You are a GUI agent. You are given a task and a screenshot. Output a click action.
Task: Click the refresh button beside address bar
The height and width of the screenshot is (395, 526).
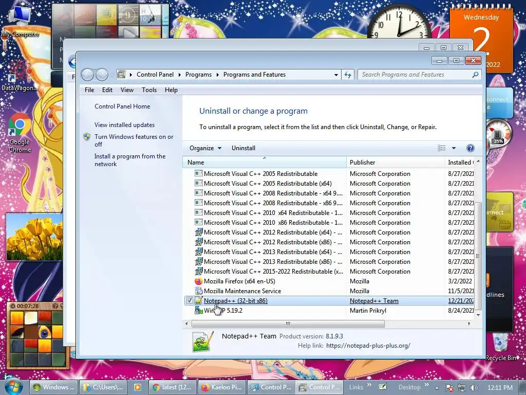click(348, 75)
